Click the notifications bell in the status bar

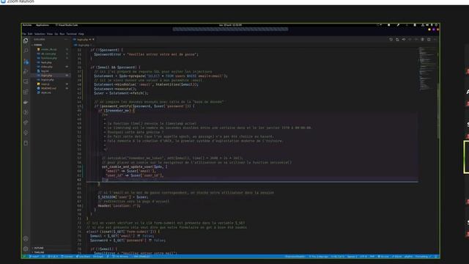pos(436,257)
